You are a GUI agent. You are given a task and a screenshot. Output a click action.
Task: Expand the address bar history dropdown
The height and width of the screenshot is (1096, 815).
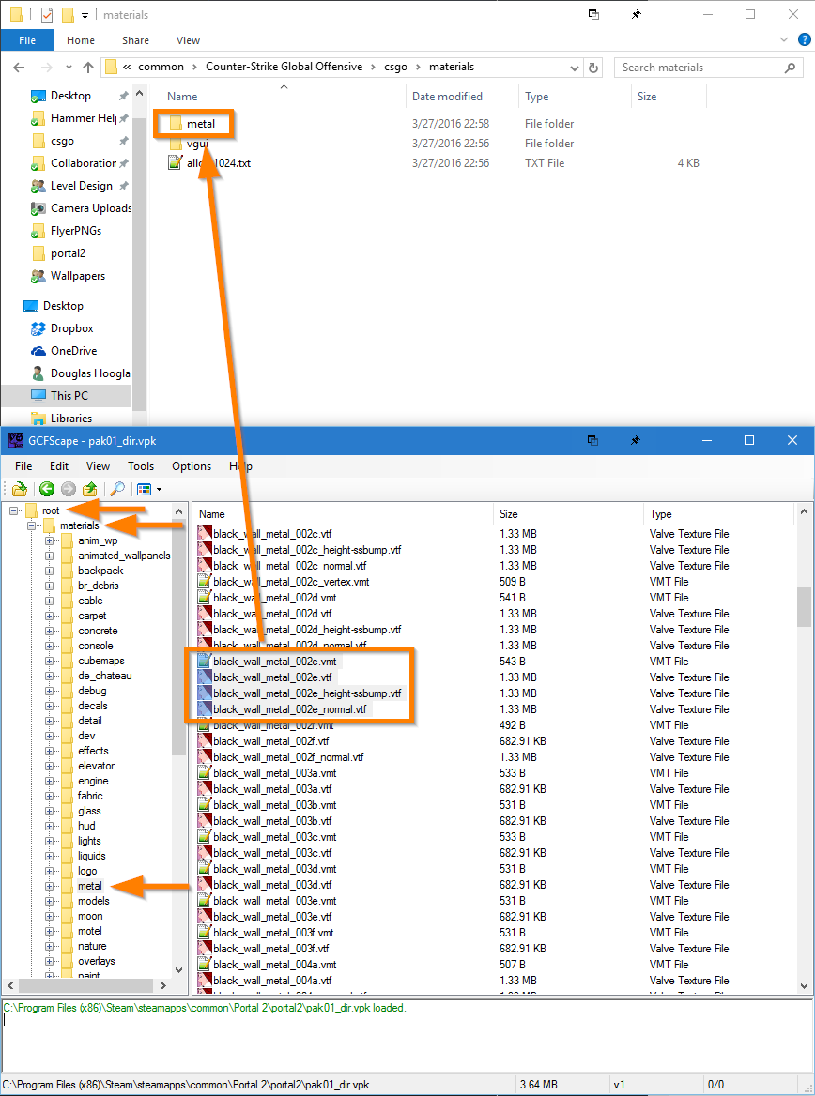click(x=575, y=68)
